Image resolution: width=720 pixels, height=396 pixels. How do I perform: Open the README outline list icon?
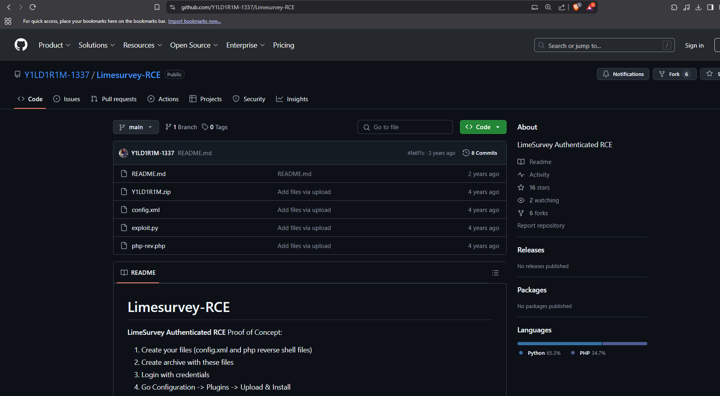(x=495, y=273)
